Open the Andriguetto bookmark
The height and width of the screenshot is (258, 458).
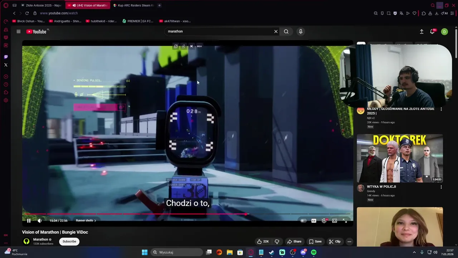tap(65, 21)
